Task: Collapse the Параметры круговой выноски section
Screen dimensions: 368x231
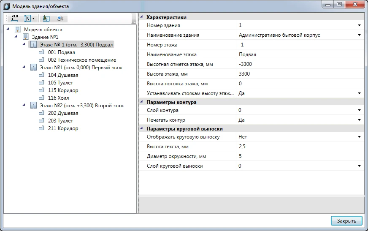Action: [141, 129]
